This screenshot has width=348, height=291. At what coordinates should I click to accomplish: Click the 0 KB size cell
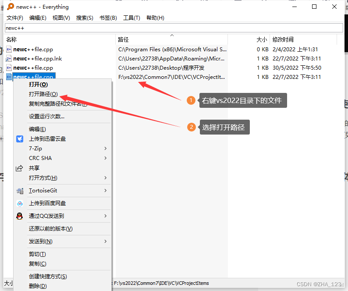[x=263, y=50]
